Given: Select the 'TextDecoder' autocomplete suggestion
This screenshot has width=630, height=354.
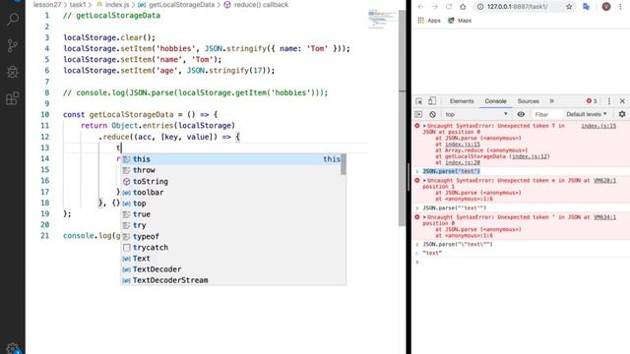Looking at the screenshot, I should (231, 269).
